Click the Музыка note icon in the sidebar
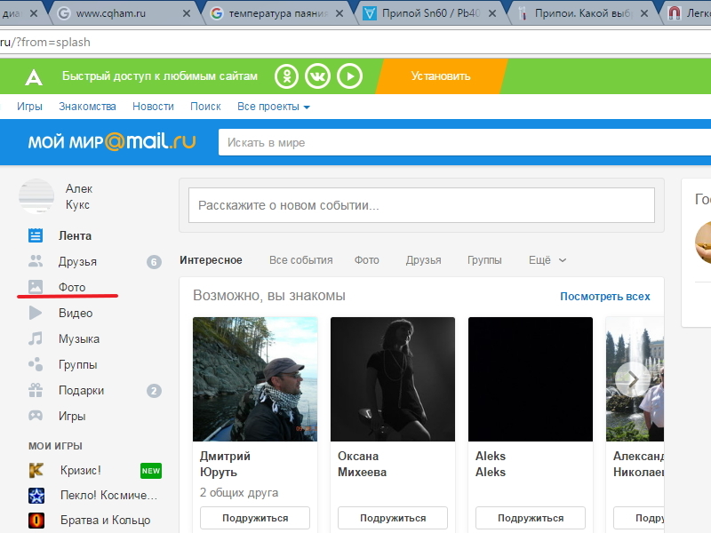The height and width of the screenshot is (533, 711). 36,338
